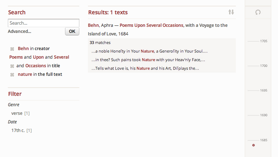Open the Advanced search options
Image resolution: width=278 pixels, height=157 pixels.
[x=19, y=31]
